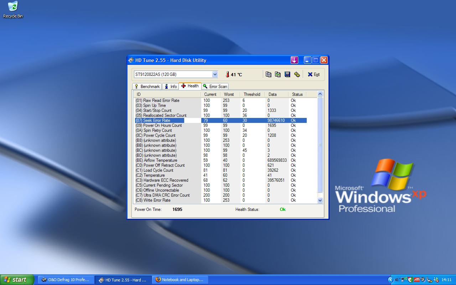This screenshot has height=285, width=456.
Task: Click the list scrollbar up arrow
Action: point(320,94)
